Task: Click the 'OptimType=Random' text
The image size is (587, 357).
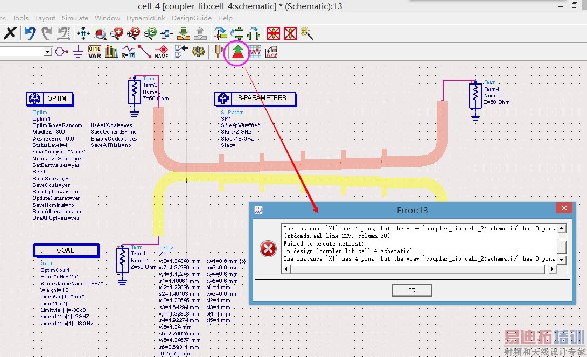Action: pos(57,125)
